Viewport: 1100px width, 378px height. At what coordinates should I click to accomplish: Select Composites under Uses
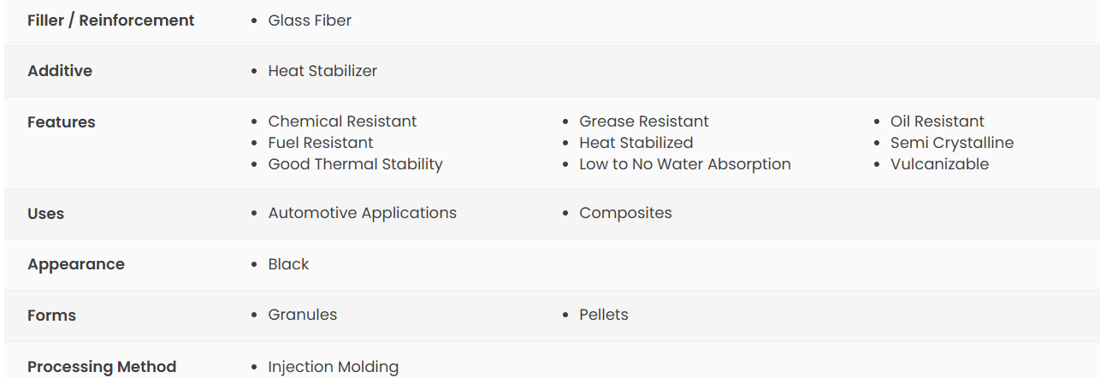tap(625, 213)
